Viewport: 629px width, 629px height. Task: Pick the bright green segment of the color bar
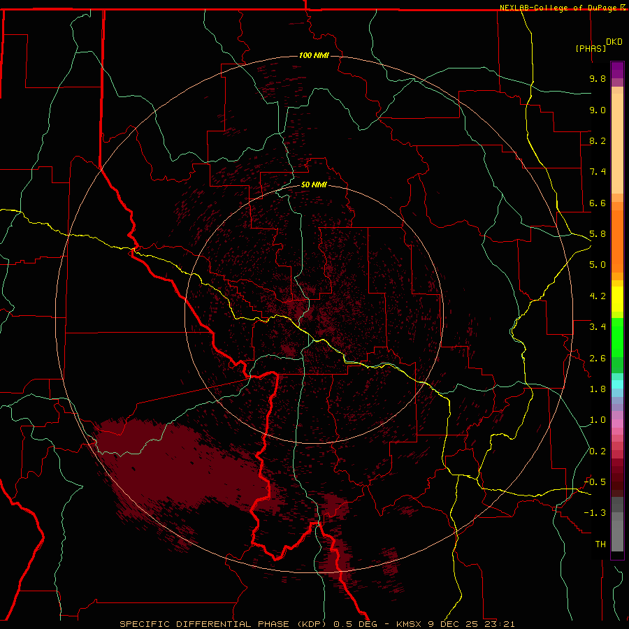point(617,338)
